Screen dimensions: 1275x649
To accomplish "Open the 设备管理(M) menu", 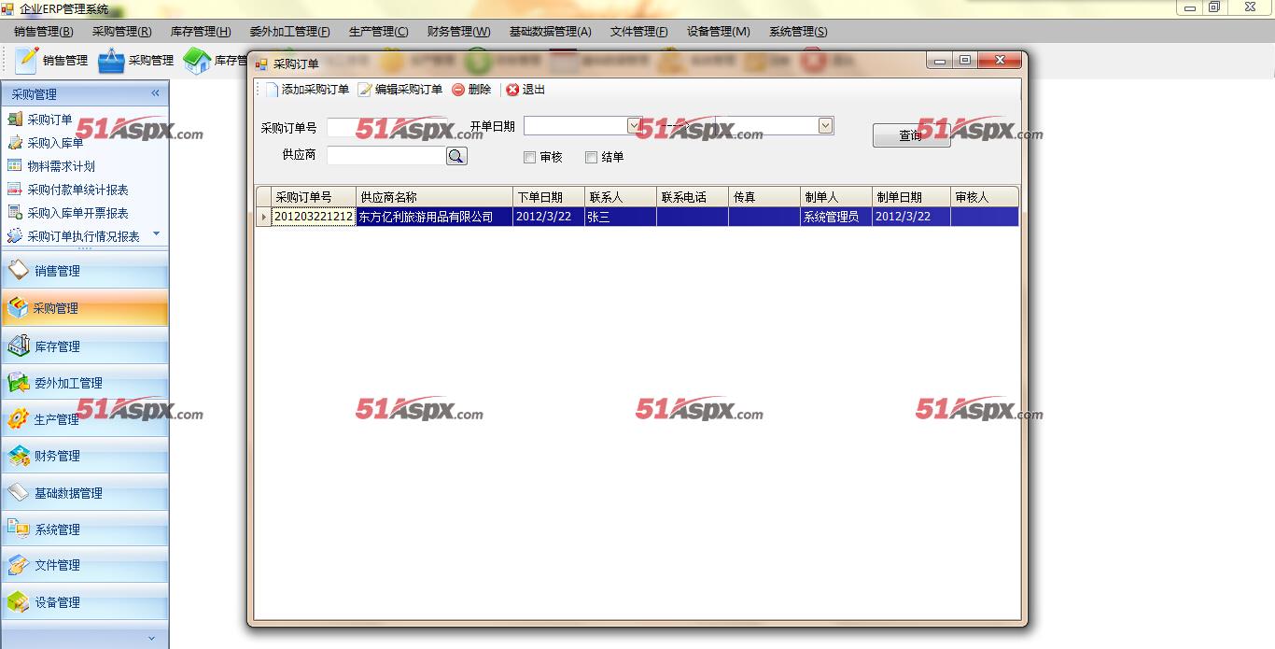I will (719, 32).
